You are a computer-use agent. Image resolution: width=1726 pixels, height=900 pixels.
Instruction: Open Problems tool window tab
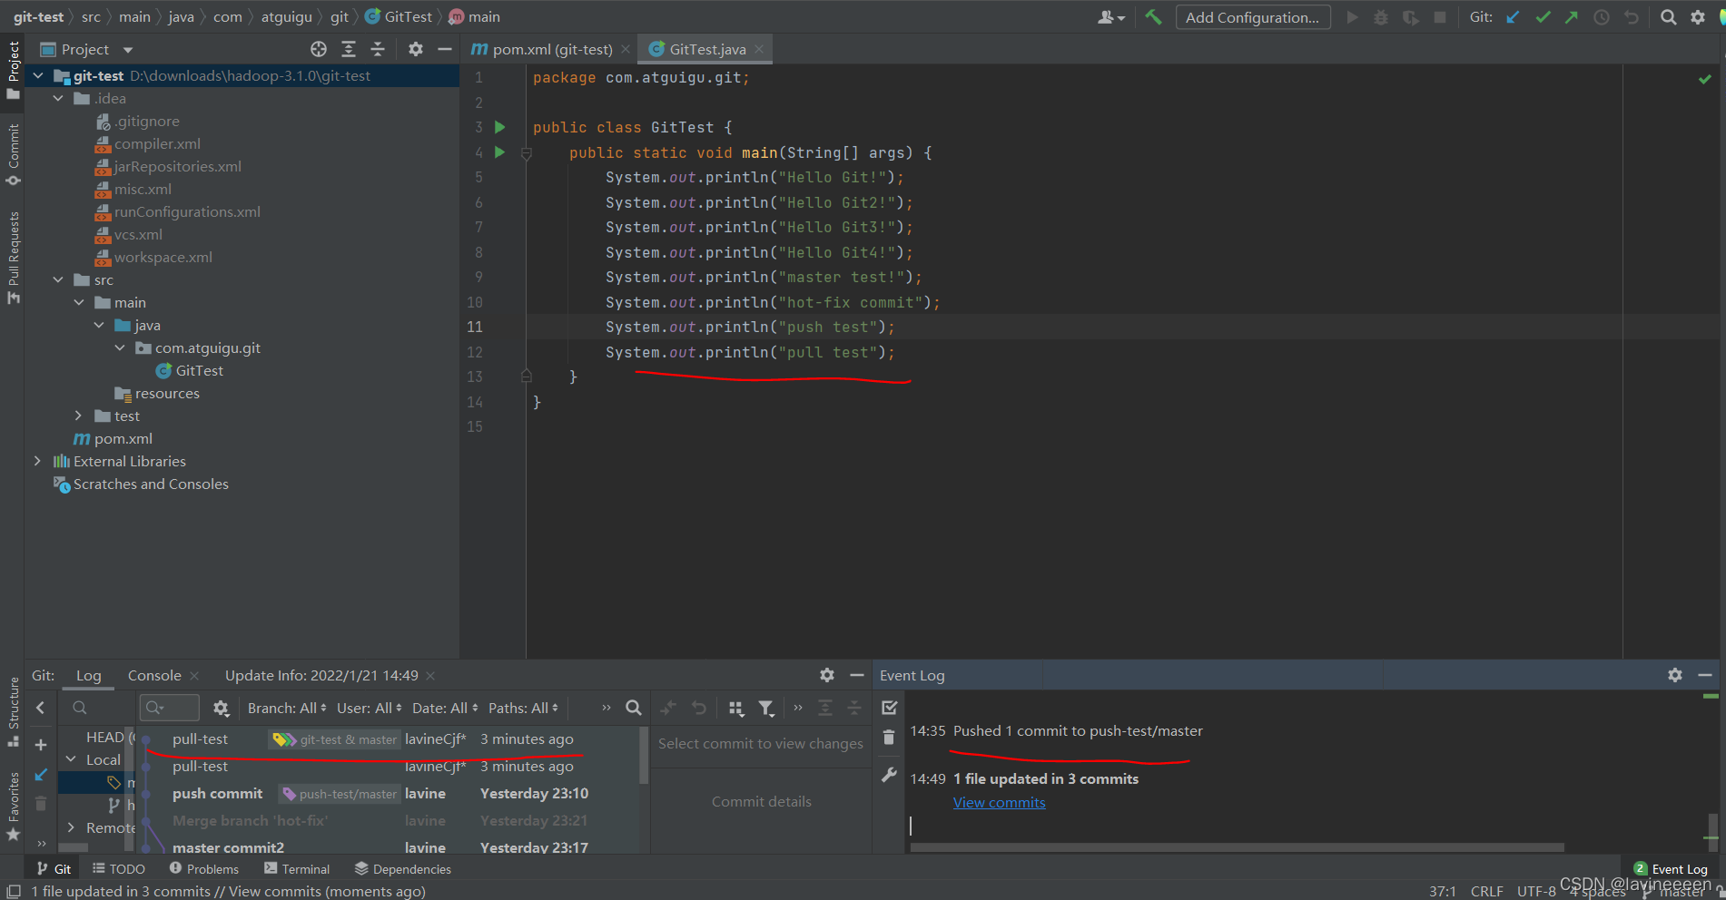click(x=204, y=869)
